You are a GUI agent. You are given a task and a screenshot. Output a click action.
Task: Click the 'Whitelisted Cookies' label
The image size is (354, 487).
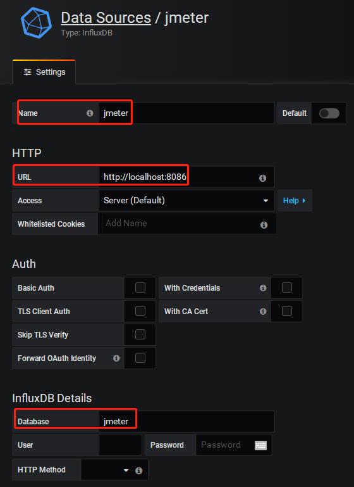tap(51, 224)
